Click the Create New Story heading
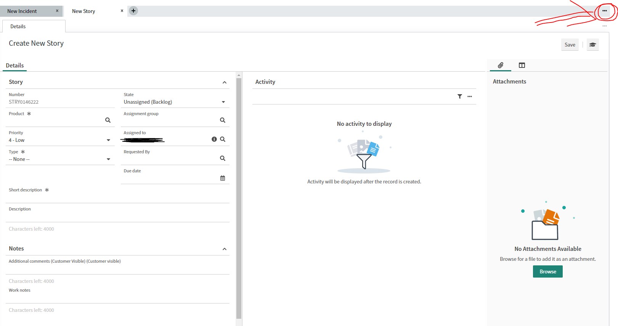The height and width of the screenshot is (326, 618). pos(36,43)
